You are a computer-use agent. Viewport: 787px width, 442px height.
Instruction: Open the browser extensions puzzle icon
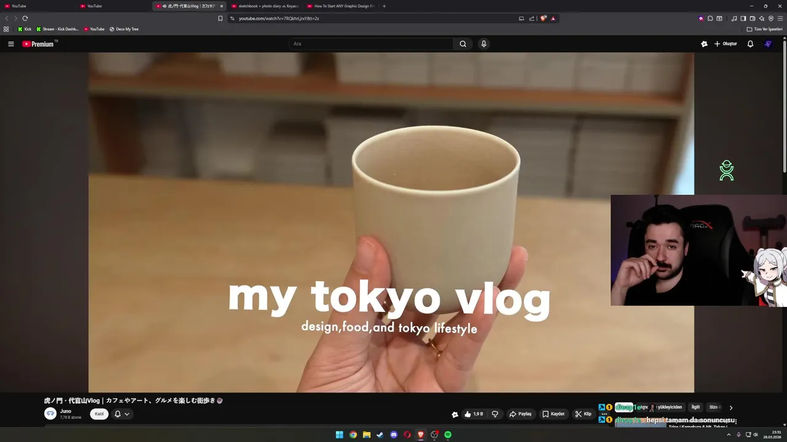tap(710, 18)
